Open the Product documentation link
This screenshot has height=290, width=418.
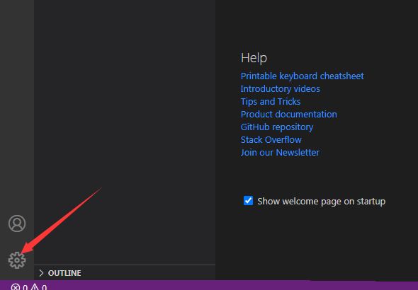pos(289,115)
